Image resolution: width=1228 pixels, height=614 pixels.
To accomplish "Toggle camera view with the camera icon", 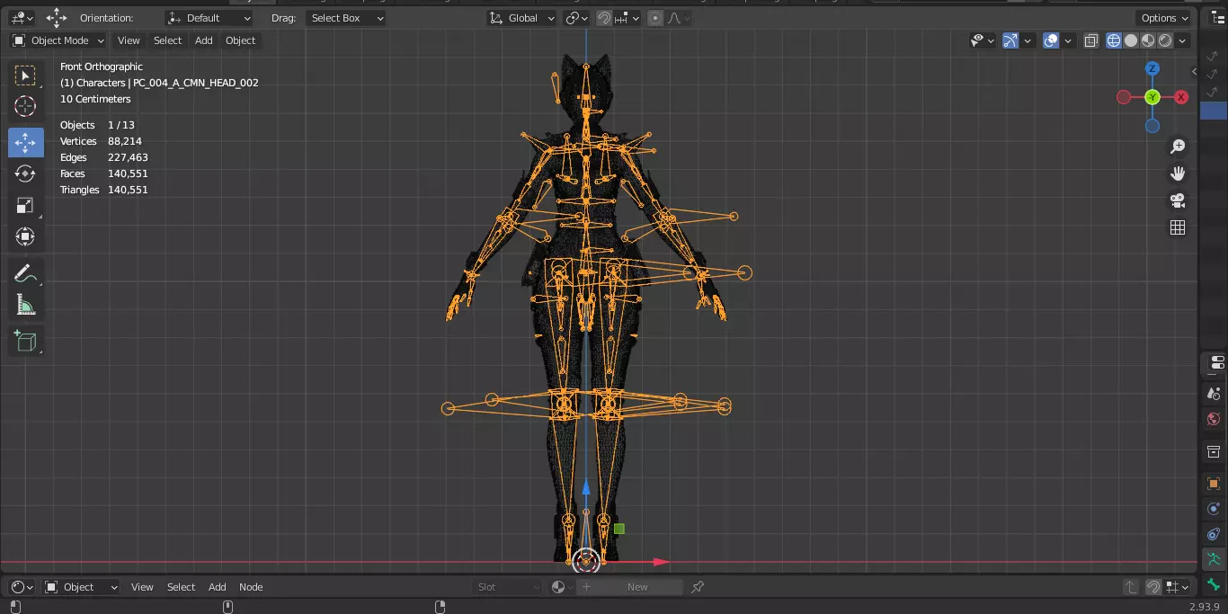I will 1178,200.
